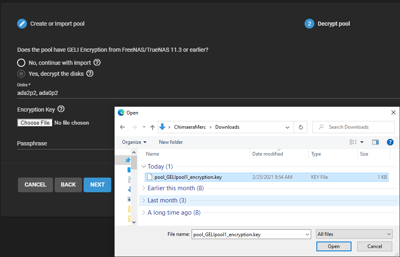Click the back arrow in Open dialog

(x=122, y=127)
